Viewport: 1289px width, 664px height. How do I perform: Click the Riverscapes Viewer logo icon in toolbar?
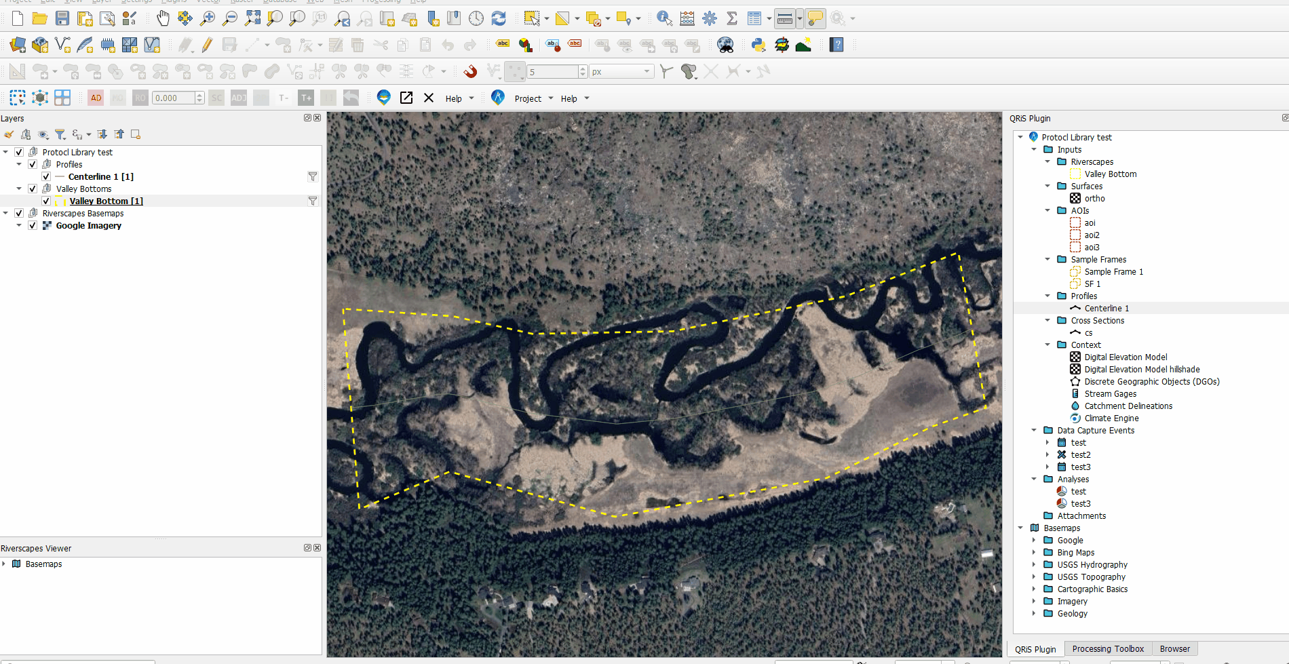[384, 98]
